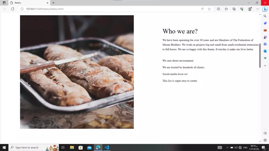Screen dimensions: 269x151
Task: Open touch keyboard icon in tray
Action: (x=220, y=148)
